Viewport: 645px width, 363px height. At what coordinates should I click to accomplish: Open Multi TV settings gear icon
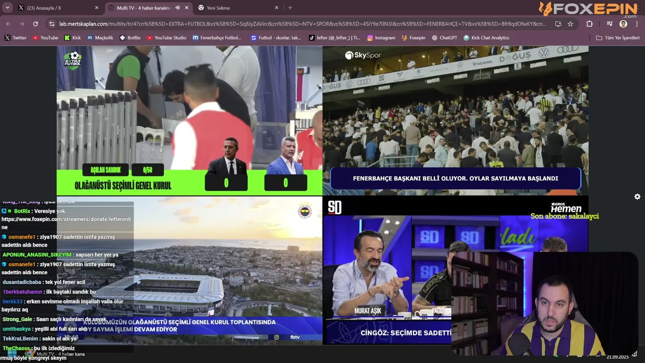(637, 197)
